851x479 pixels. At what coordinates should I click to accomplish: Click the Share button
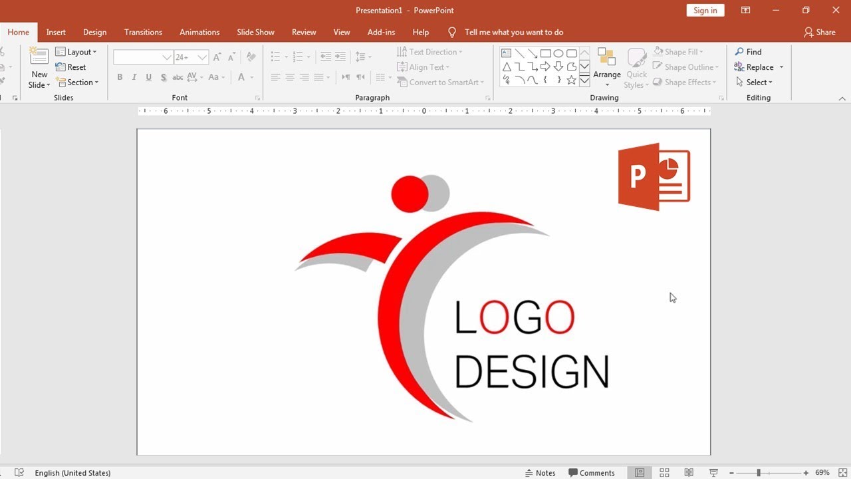pos(819,32)
